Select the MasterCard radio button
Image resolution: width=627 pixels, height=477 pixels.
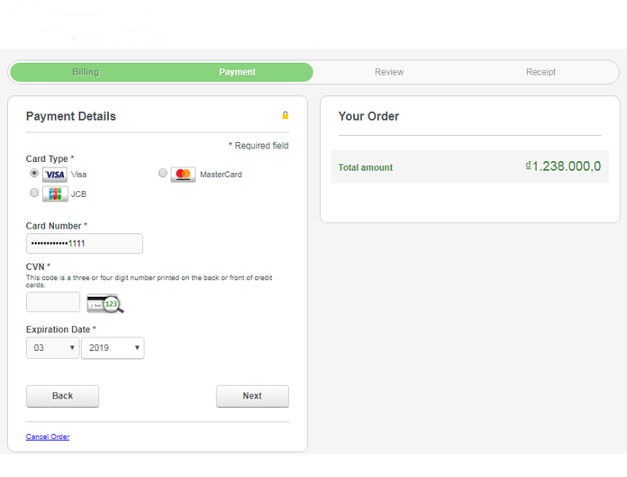163,173
